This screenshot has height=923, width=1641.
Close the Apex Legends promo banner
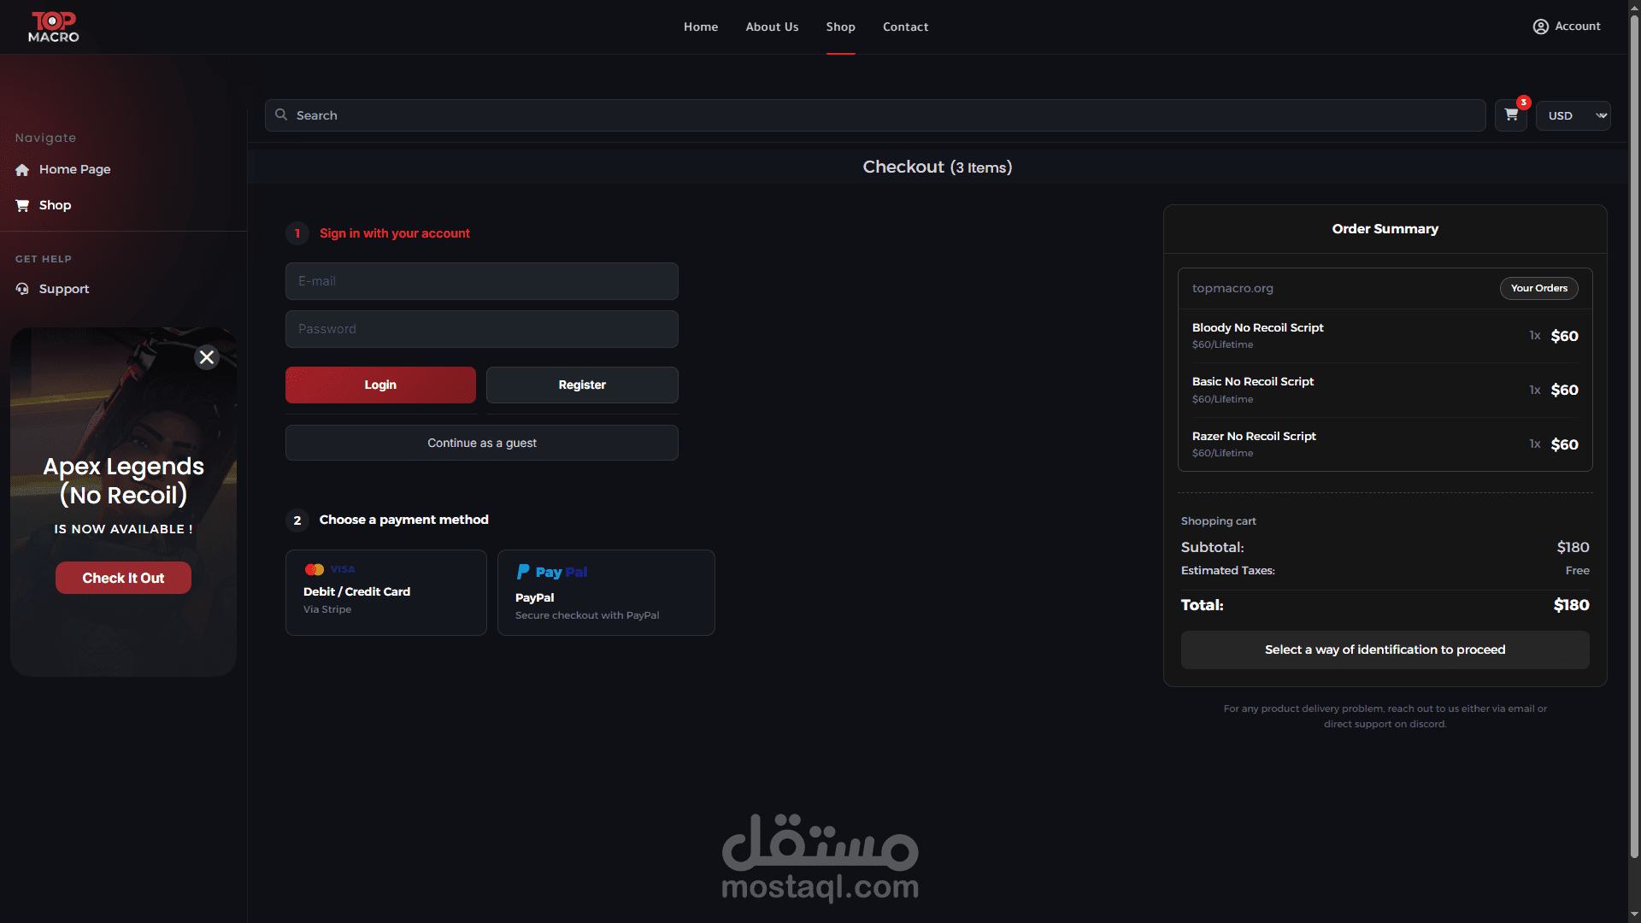coord(207,357)
